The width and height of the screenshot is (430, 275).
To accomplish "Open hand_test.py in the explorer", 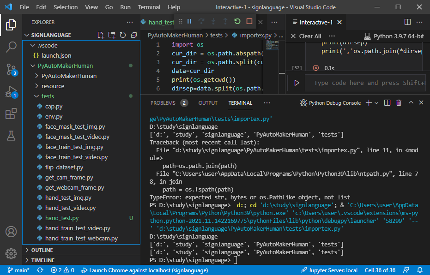I will point(81,218).
